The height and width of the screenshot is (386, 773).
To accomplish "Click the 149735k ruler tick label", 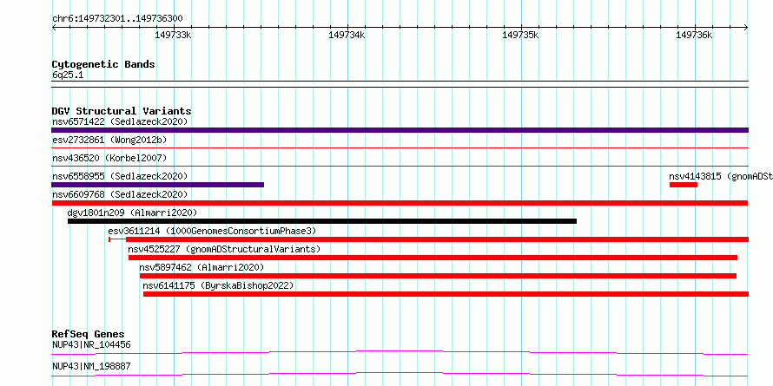I will pos(520,36).
